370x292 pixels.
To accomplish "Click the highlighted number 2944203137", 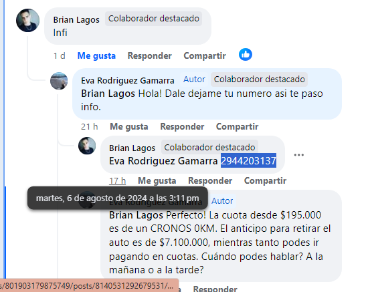I will click(248, 161).
